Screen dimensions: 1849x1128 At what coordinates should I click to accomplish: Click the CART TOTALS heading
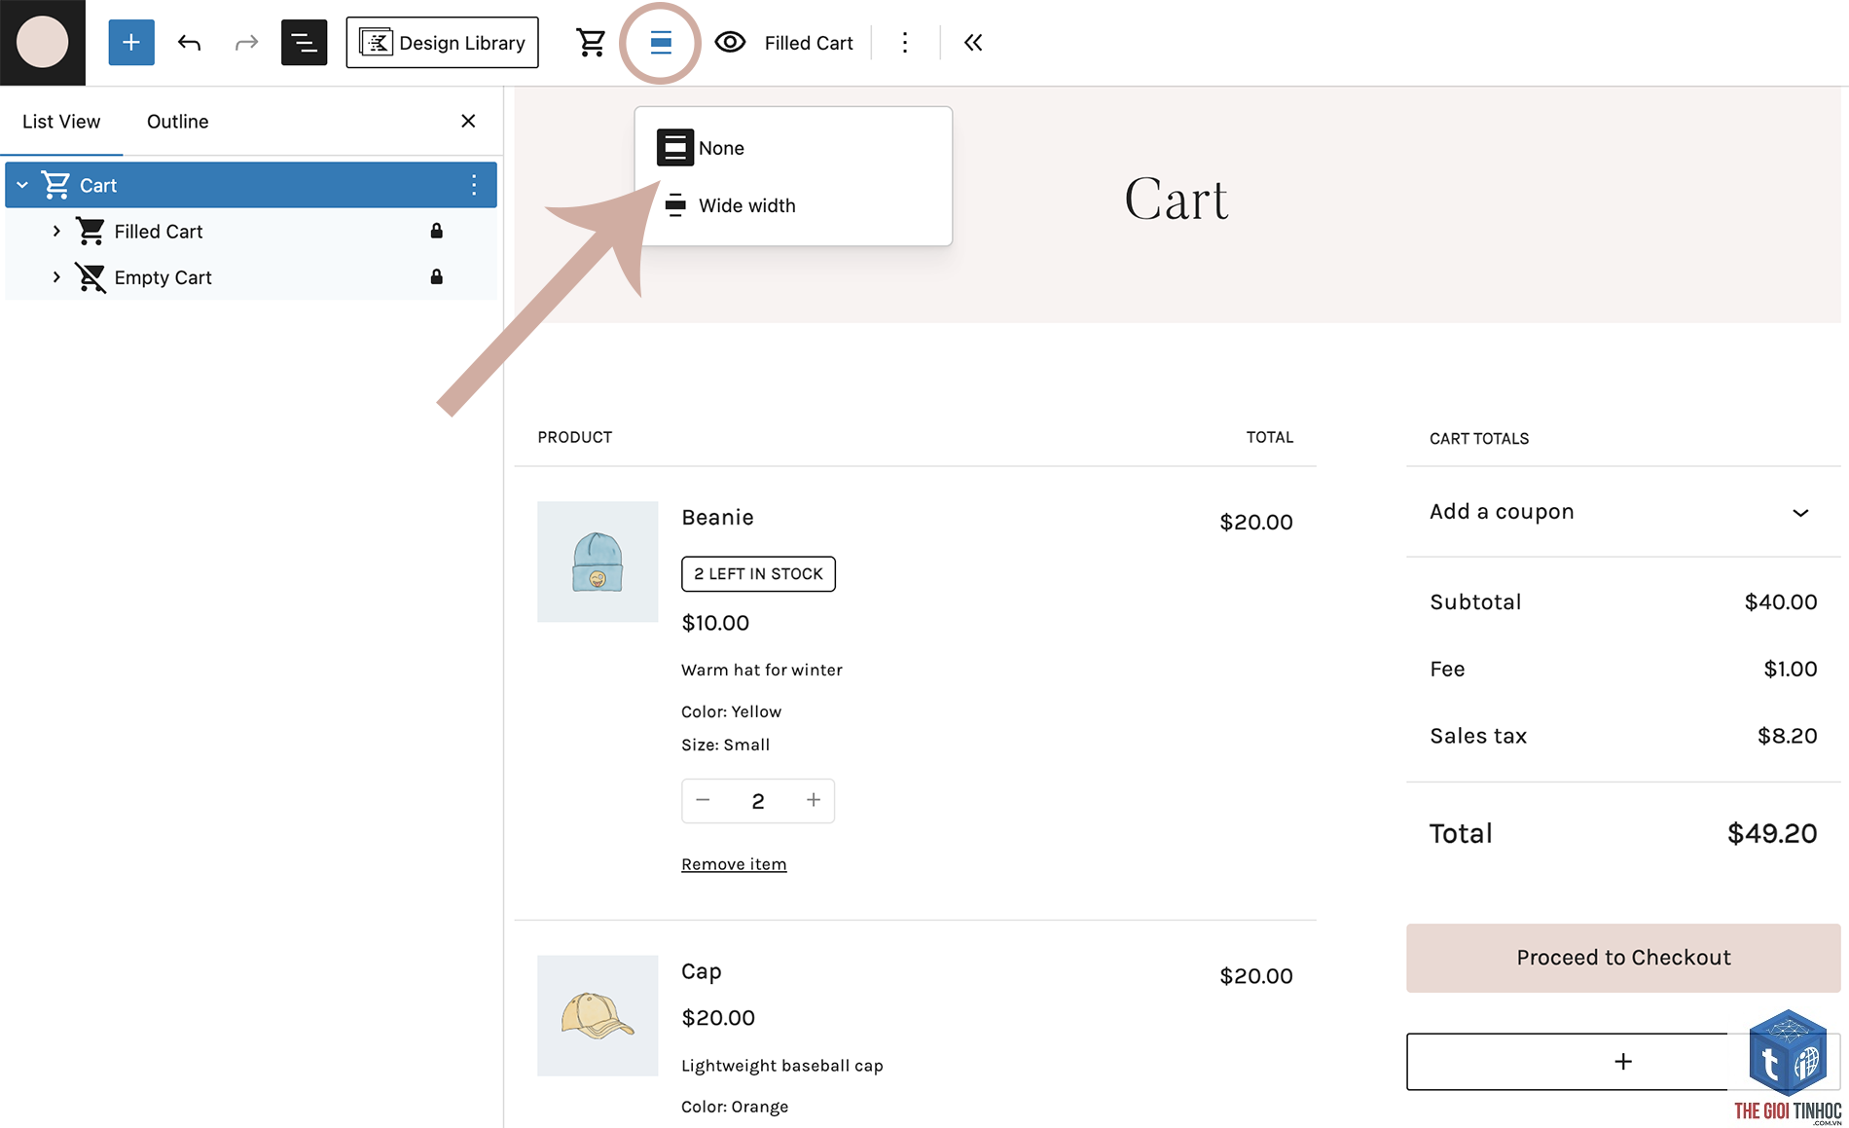point(1479,439)
